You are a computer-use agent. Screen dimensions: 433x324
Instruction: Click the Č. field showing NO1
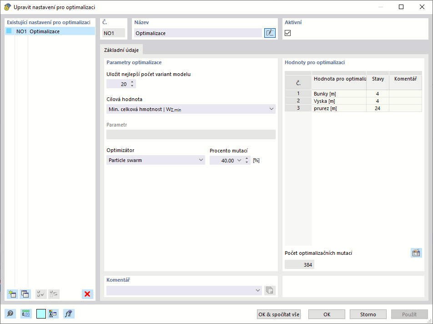coord(114,33)
